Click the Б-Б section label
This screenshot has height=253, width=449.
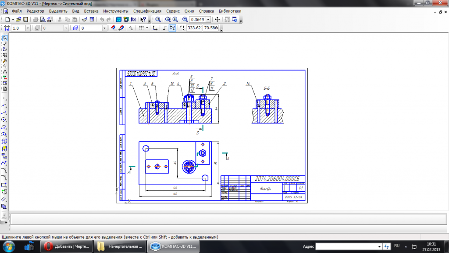267,88
